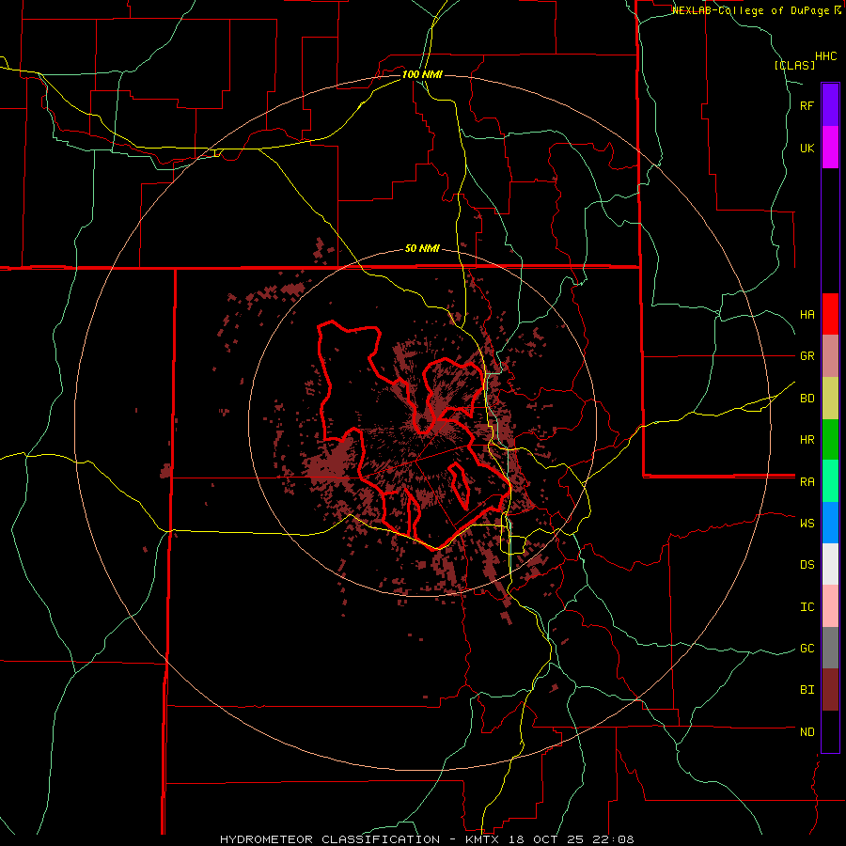
Task: Click the blue WS legend swatch
Action: [x=830, y=523]
